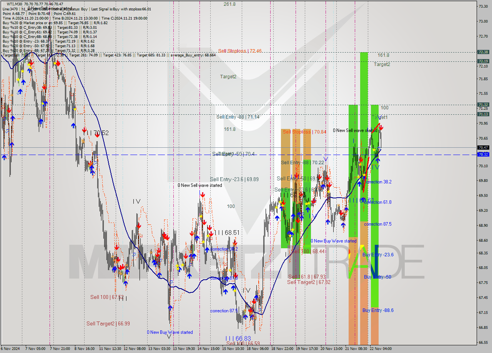
Task: Click the 'Sell 100 | 67.52' label
Action: (107, 297)
